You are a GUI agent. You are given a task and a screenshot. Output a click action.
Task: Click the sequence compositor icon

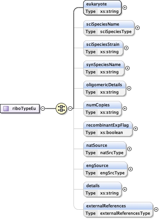coord(62,108)
